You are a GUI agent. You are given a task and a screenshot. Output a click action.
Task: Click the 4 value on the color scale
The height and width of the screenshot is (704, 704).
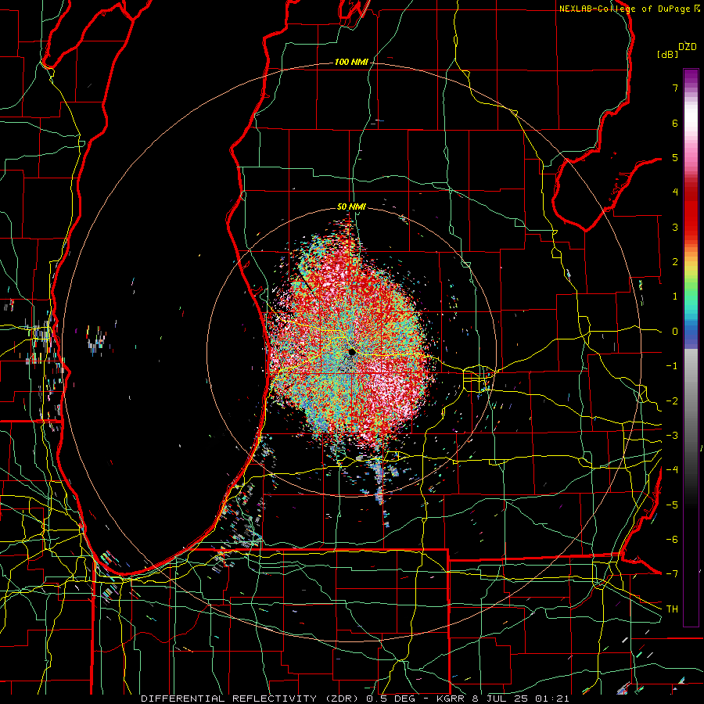tap(675, 192)
